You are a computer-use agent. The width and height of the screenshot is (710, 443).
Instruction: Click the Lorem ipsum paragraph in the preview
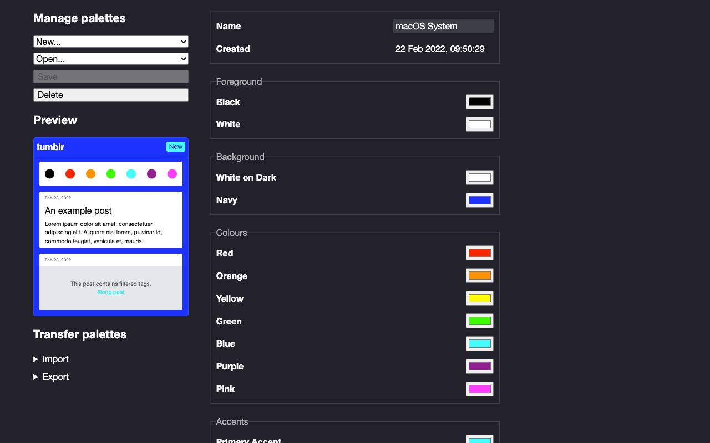pos(104,233)
